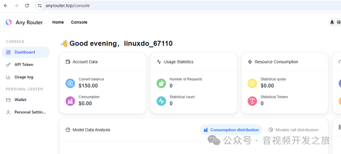
Task: Click the CONSOLE section header
Action: tap(15, 42)
